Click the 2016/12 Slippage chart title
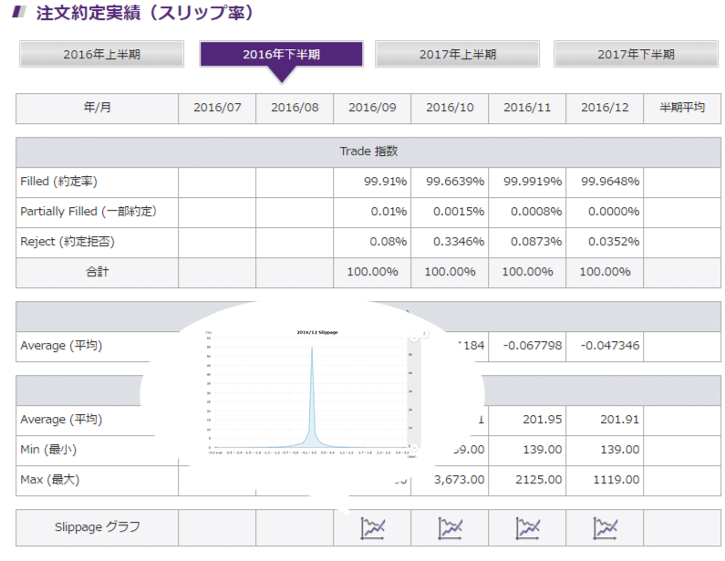Screen dimensions: 725x561 tap(317, 332)
